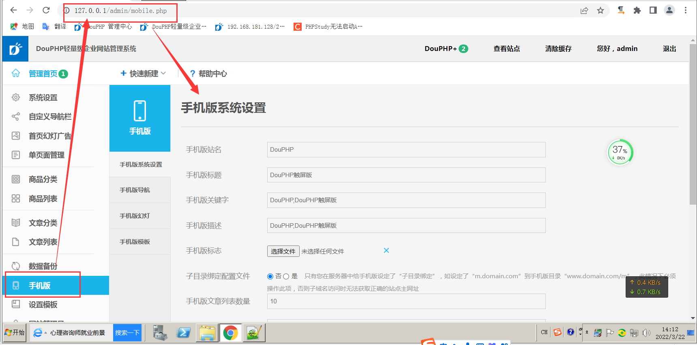Screen dimensions: 697x345
Task: Open 单页面管理 sidebar item
Action: coord(47,155)
